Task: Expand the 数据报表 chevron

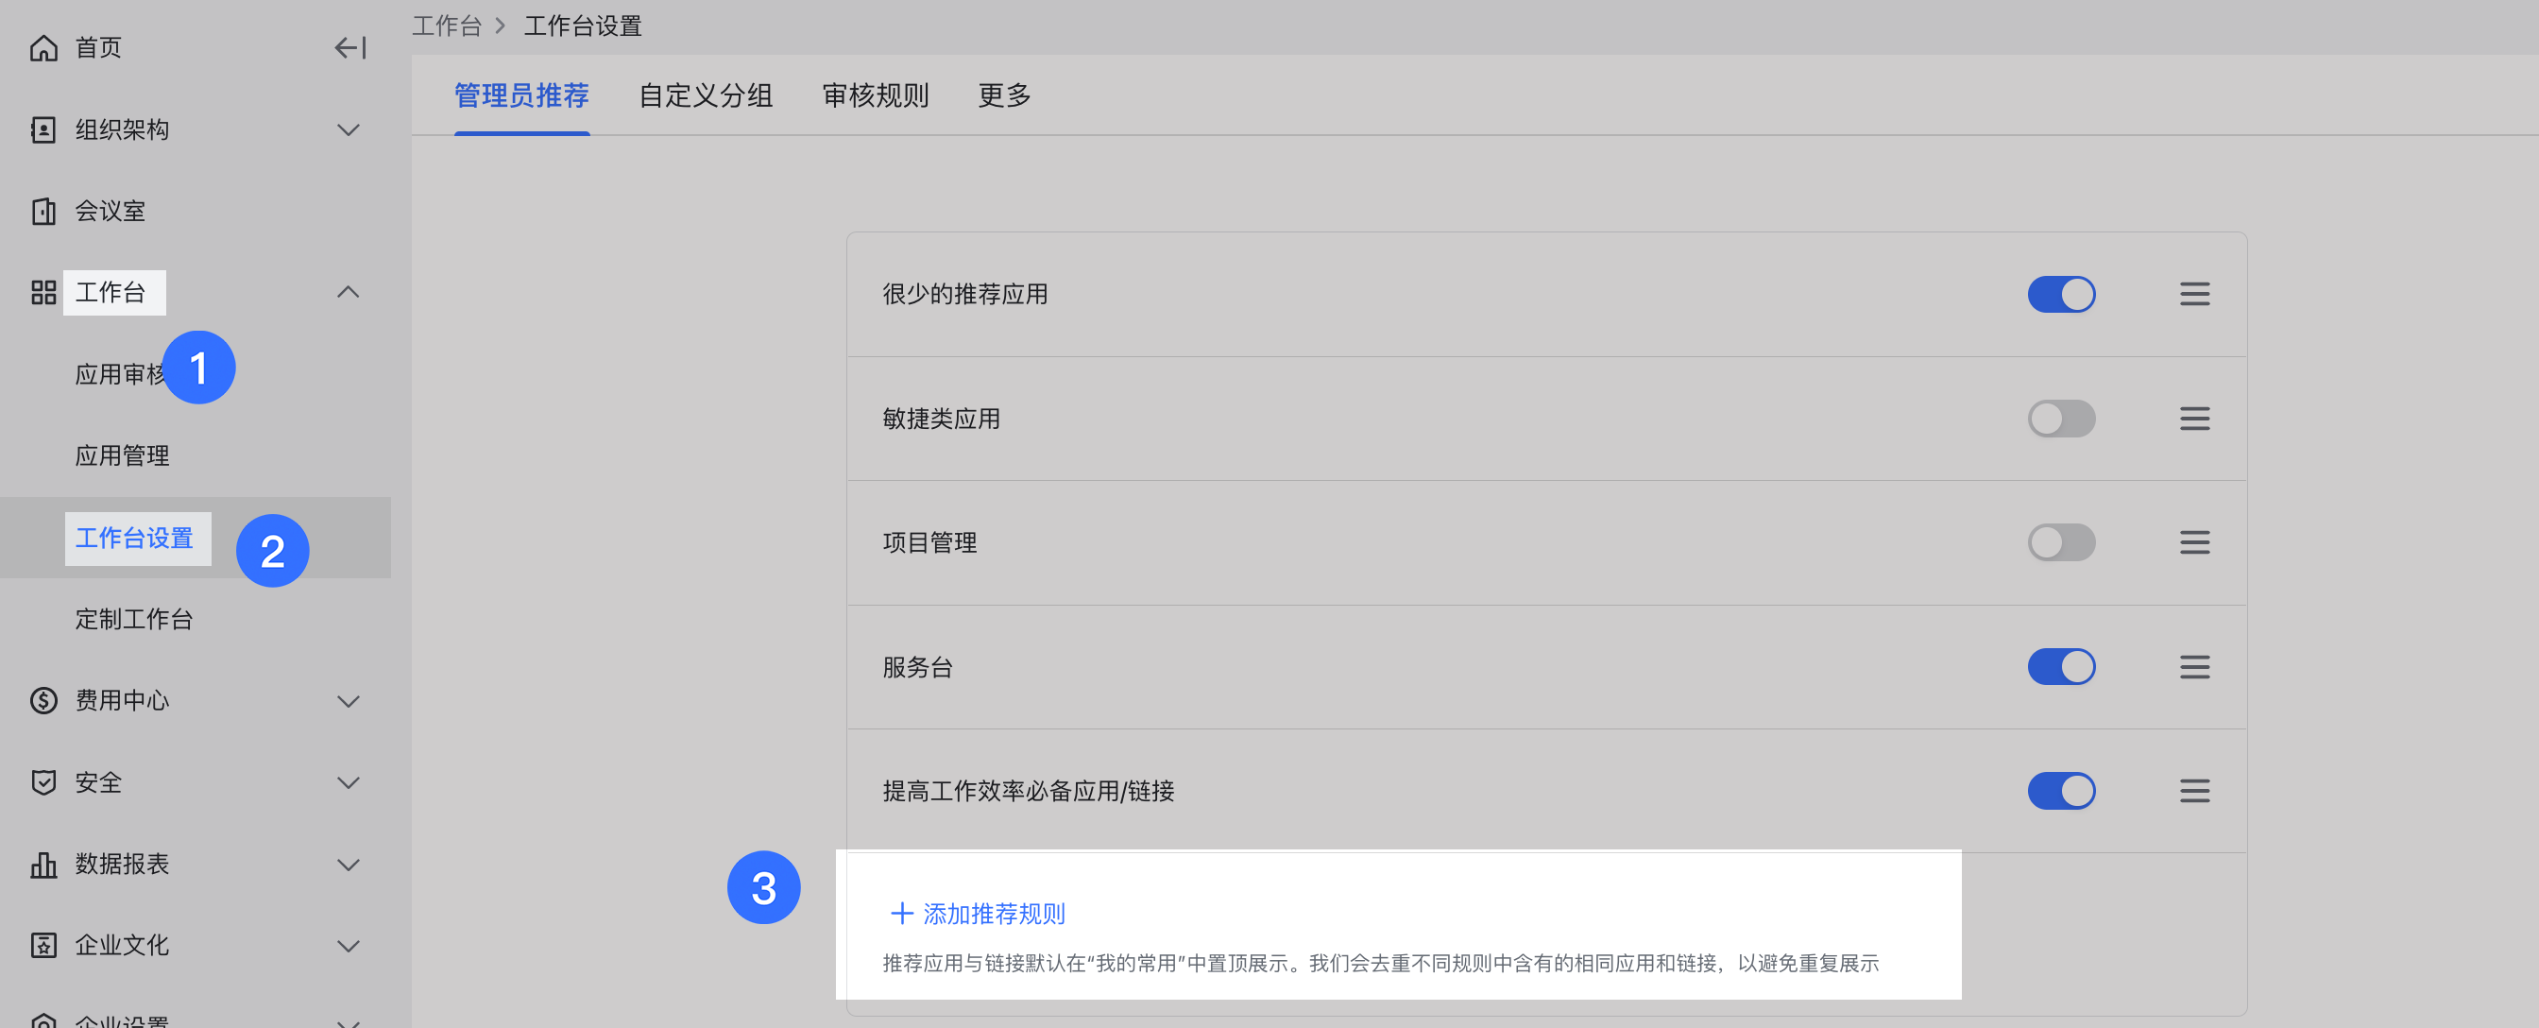Action: click(348, 865)
